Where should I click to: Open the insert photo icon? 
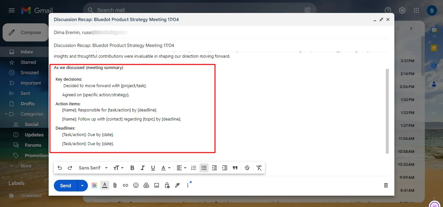tap(156, 185)
